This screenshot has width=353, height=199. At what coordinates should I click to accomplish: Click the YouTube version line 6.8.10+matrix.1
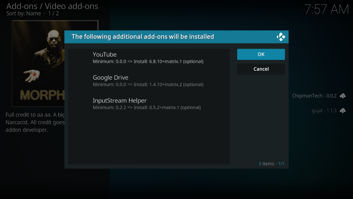pos(148,61)
